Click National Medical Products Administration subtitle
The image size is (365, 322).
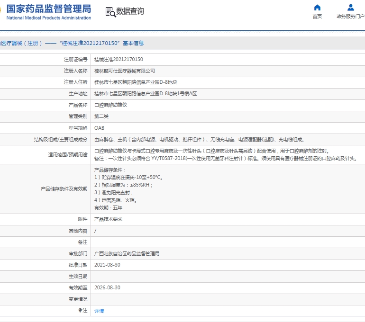[x=49, y=18]
